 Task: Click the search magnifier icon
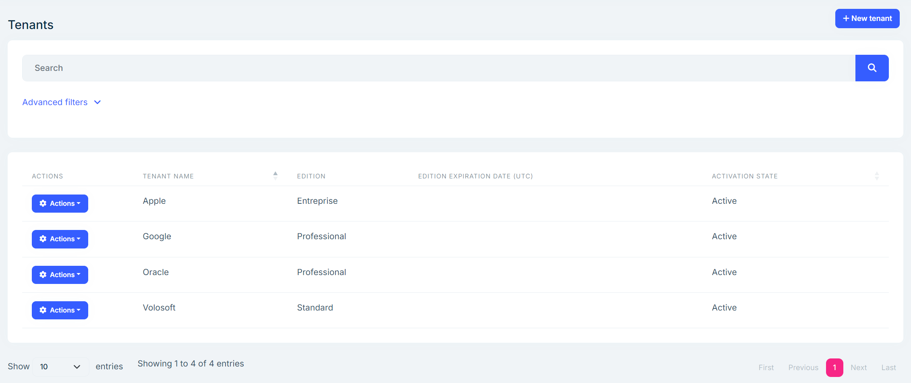click(872, 68)
